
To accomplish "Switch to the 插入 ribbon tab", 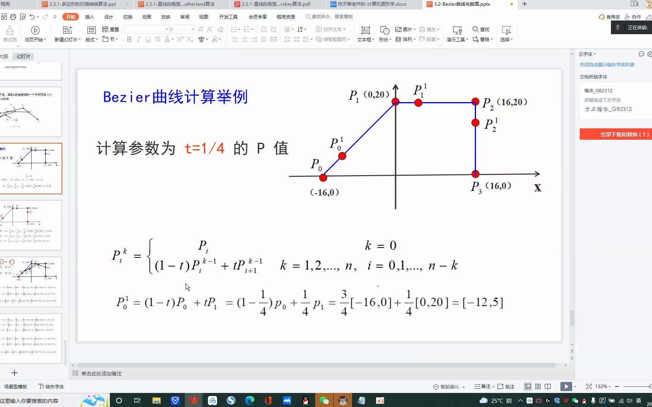I will point(89,17).
